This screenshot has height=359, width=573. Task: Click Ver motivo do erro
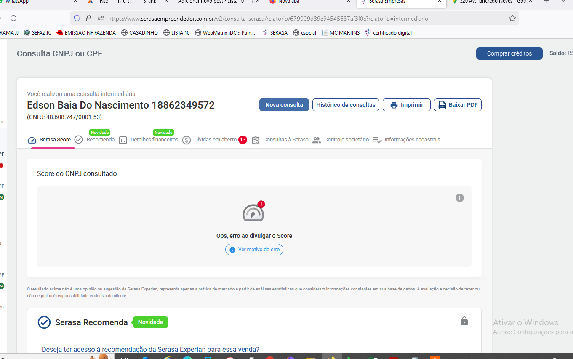pos(254,250)
